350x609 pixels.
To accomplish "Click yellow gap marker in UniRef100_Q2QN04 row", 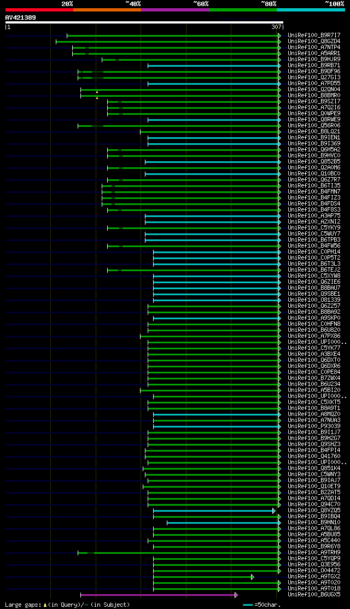I will [x=97, y=92].
